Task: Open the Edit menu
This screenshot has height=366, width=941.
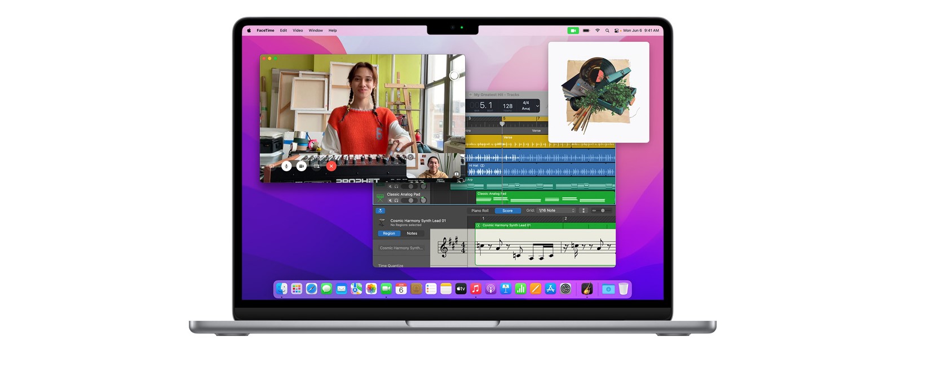Action: point(284,30)
